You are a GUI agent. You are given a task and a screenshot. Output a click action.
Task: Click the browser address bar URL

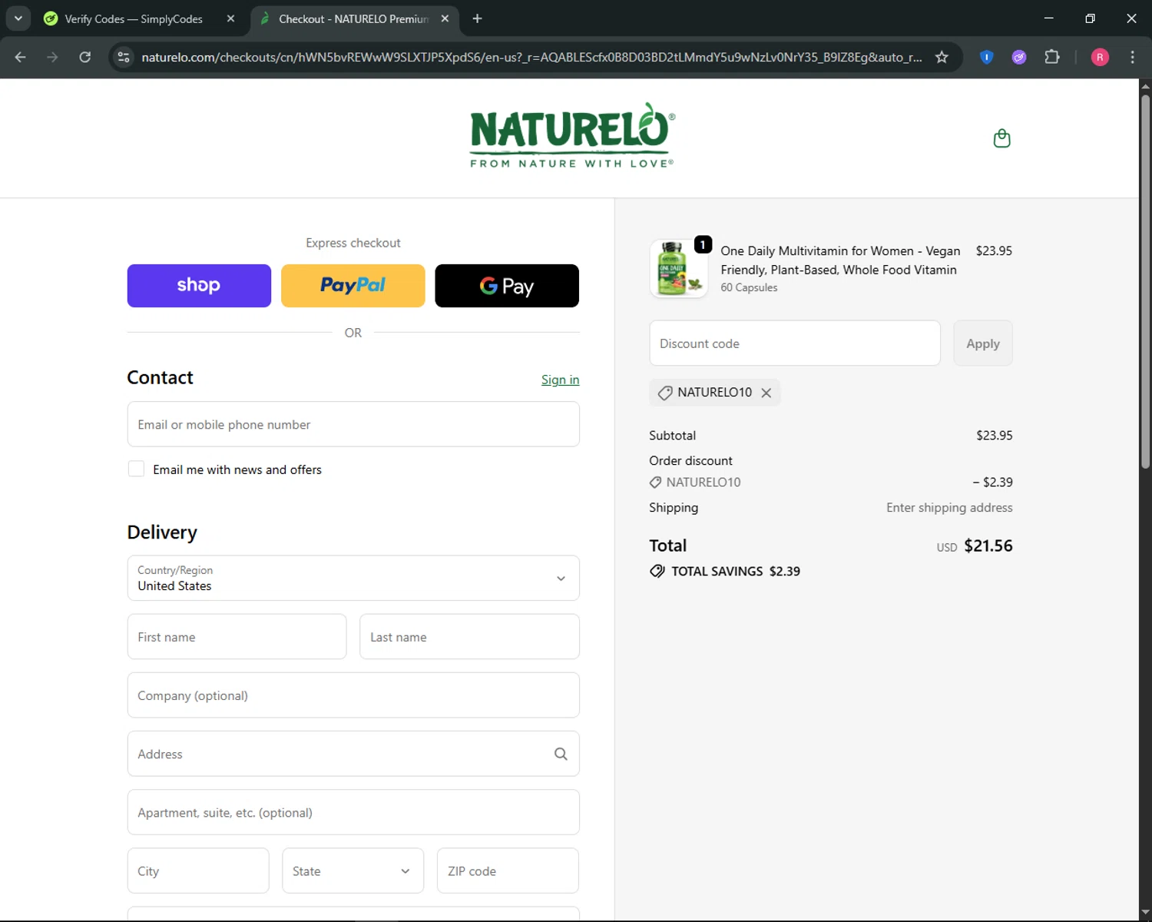coord(531,57)
